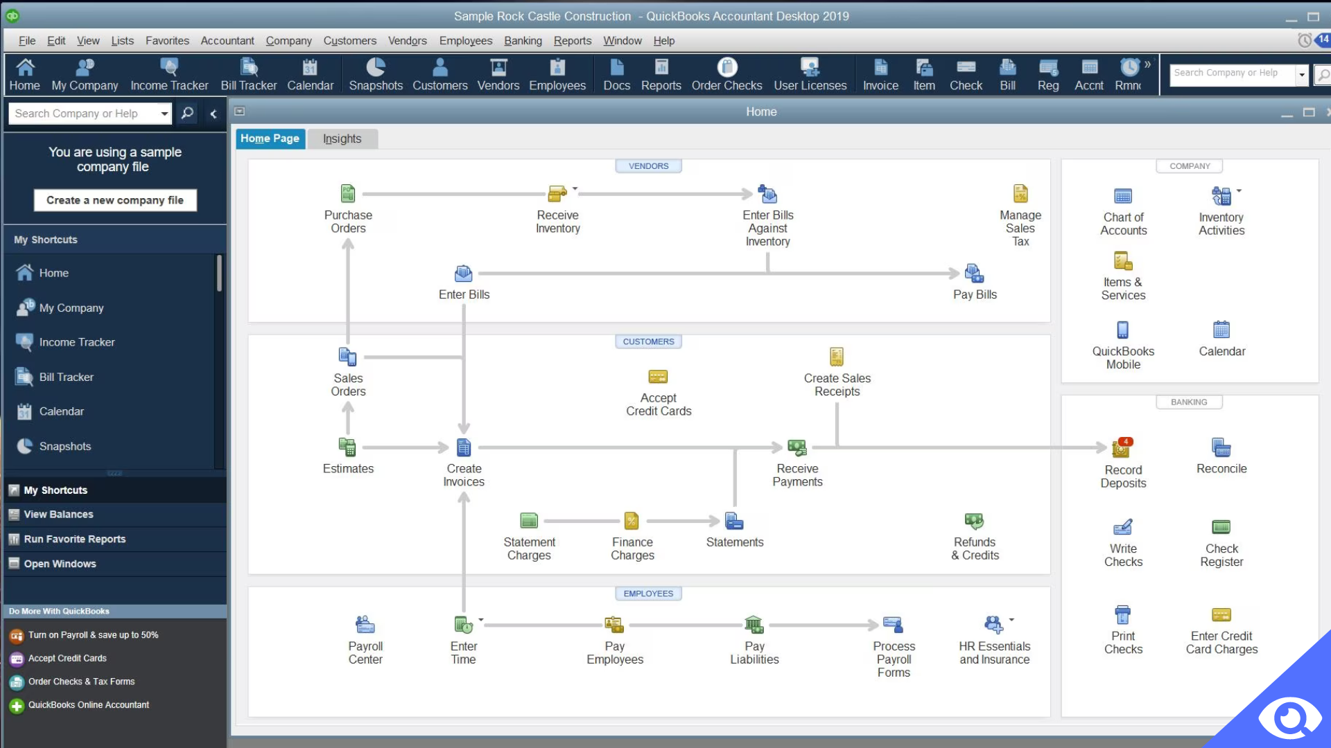Click the Run Favorite Reports link
1331x748 pixels.
pyautogui.click(x=74, y=538)
